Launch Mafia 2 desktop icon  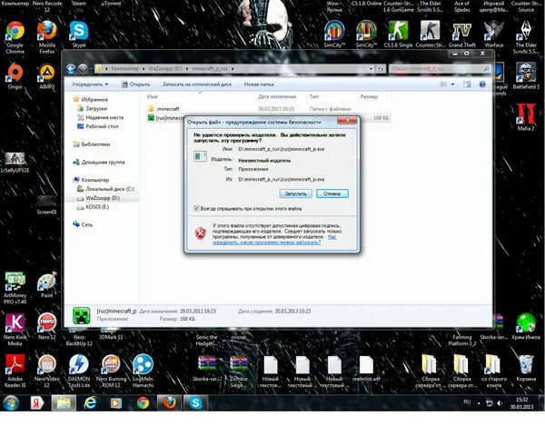[526, 117]
